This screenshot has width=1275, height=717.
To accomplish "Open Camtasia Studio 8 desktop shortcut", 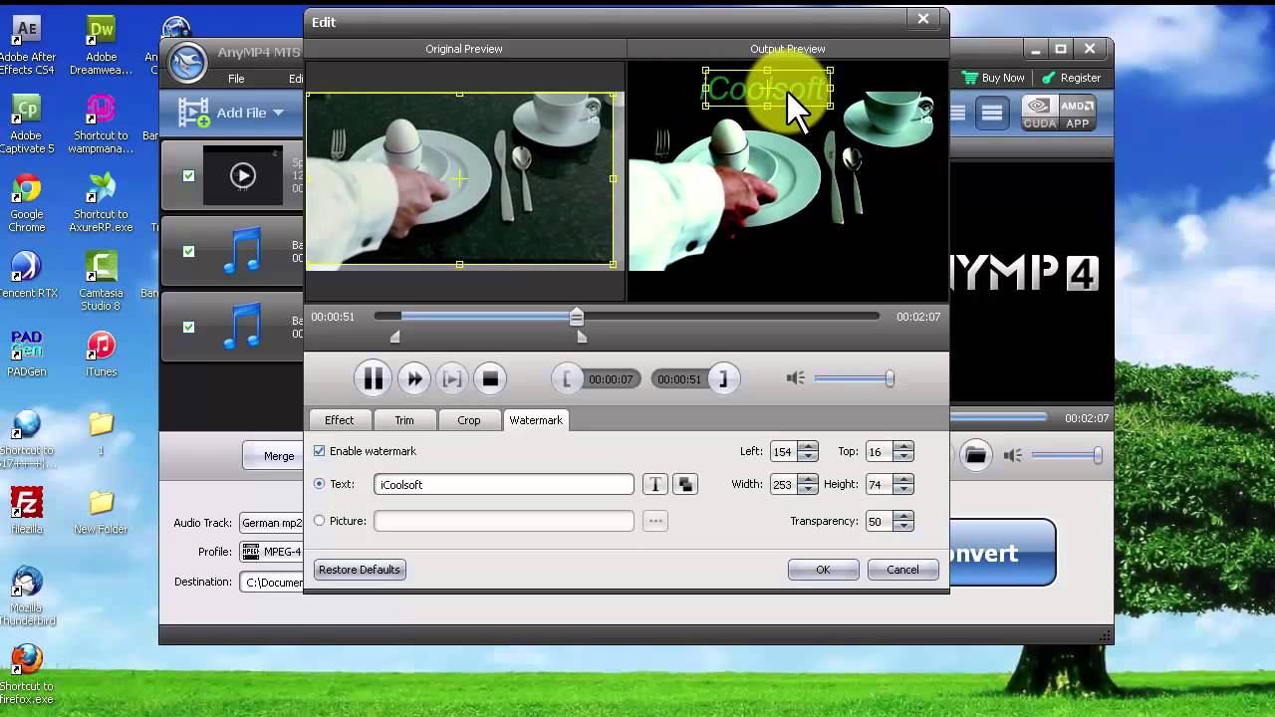I will [x=101, y=282].
